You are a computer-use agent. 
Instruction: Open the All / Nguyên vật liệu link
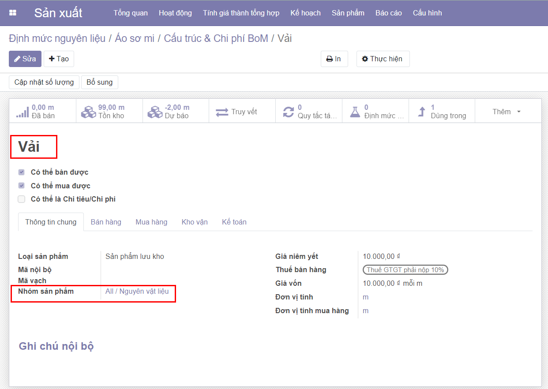(x=137, y=291)
